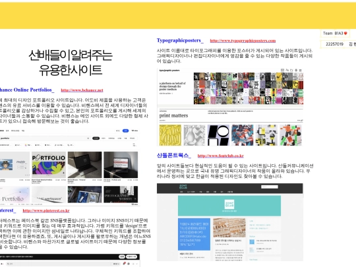Click the black and white shapes poster thumbnail
Viewport: 356px width, 267px height.
click(x=218, y=135)
